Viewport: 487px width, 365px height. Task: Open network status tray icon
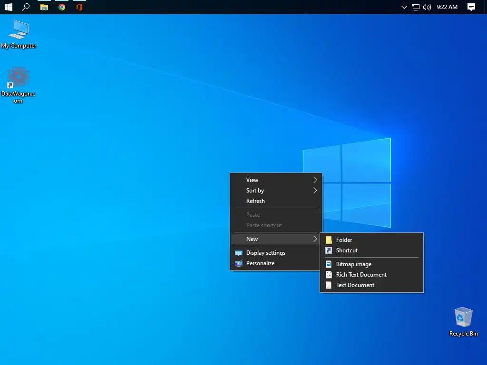pos(416,7)
